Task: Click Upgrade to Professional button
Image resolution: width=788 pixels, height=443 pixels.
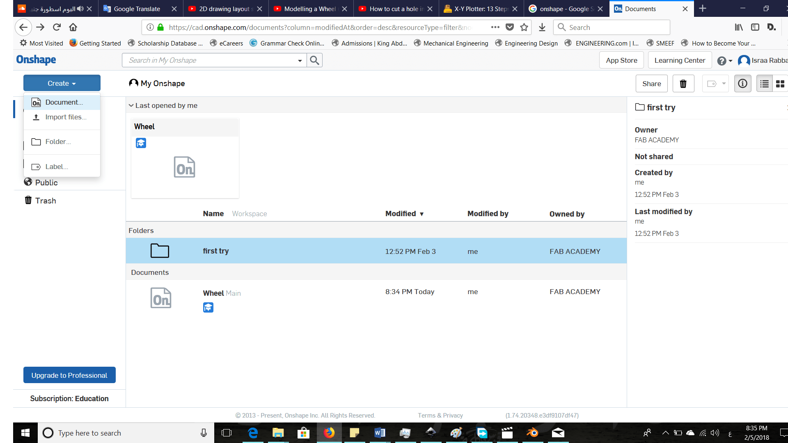Action: pyautogui.click(x=69, y=375)
